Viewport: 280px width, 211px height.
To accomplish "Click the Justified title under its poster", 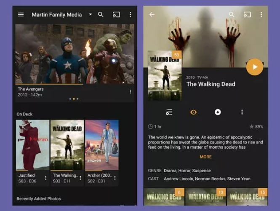I will [27, 176].
